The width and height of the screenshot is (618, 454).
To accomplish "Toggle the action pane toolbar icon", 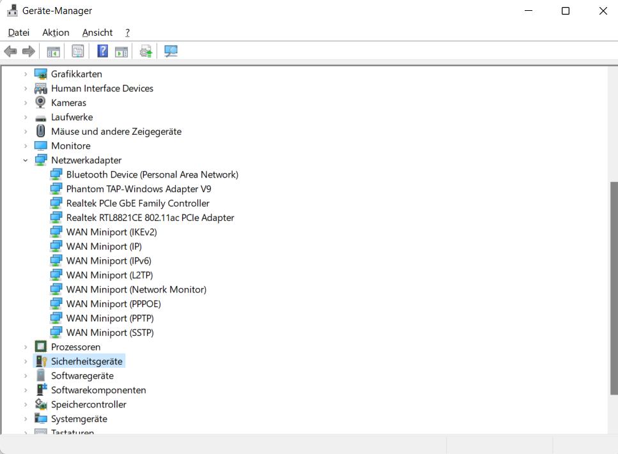I will (121, 52).
